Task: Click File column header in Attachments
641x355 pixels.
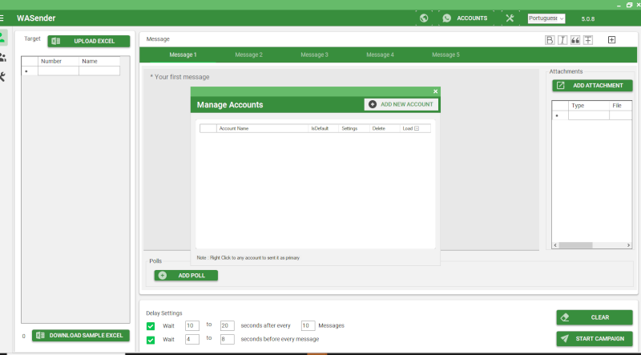Action: point(620,106)
